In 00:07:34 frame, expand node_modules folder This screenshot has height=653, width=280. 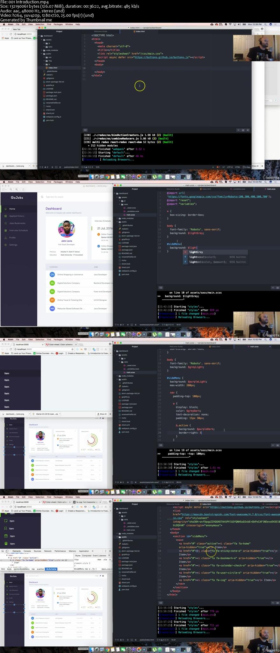41,50
